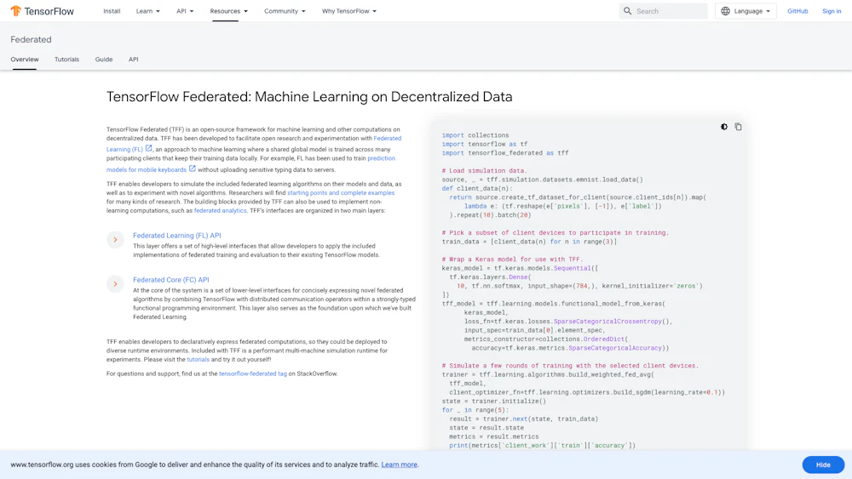Image resolution: width=852 pixels, height=479 pixels.
Task: Click '# Load simulation data.' comment
Action: (485, 170)
